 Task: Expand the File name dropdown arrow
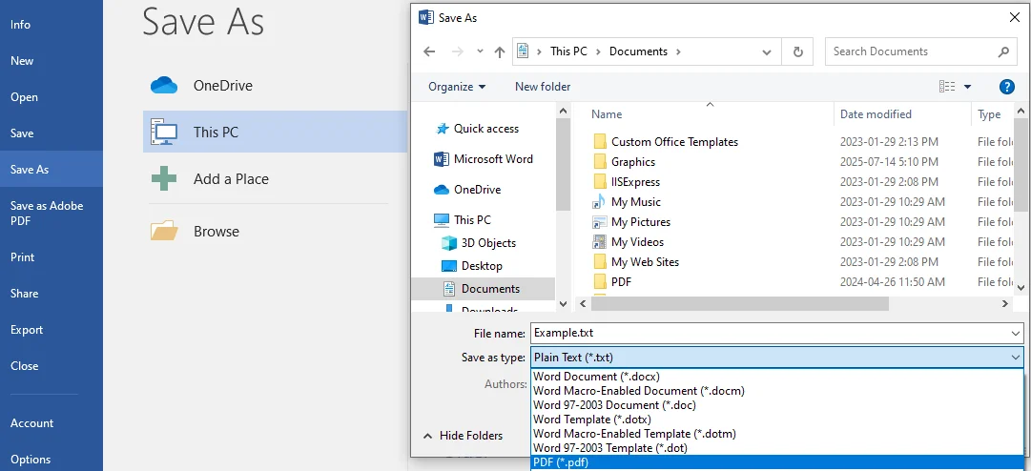pos(1016,334)
